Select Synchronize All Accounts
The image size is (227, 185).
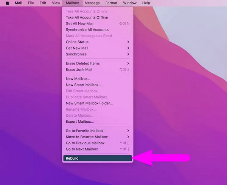pyautogui.click(x=87, y=29)
